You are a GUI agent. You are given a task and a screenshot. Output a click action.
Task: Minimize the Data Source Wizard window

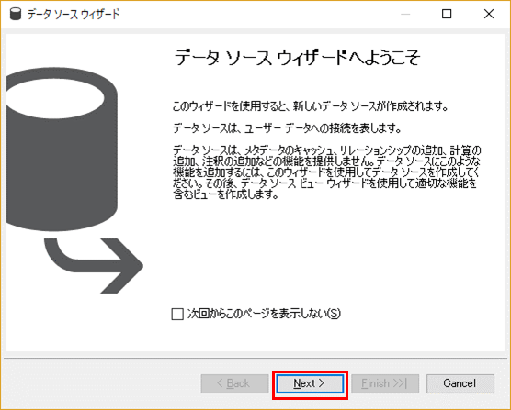(405, 14)
